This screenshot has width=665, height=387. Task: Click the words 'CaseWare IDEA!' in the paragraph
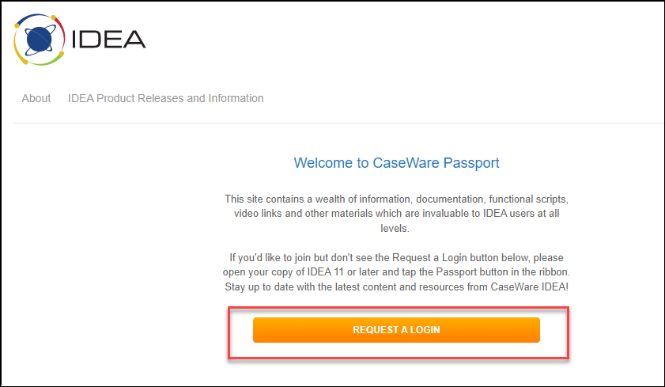(529, 286)
